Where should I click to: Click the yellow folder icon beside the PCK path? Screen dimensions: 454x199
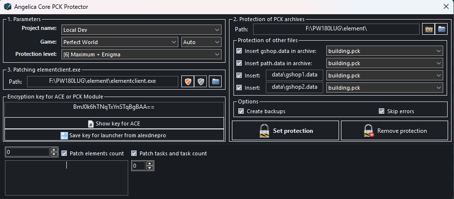(x=429, y=29)
